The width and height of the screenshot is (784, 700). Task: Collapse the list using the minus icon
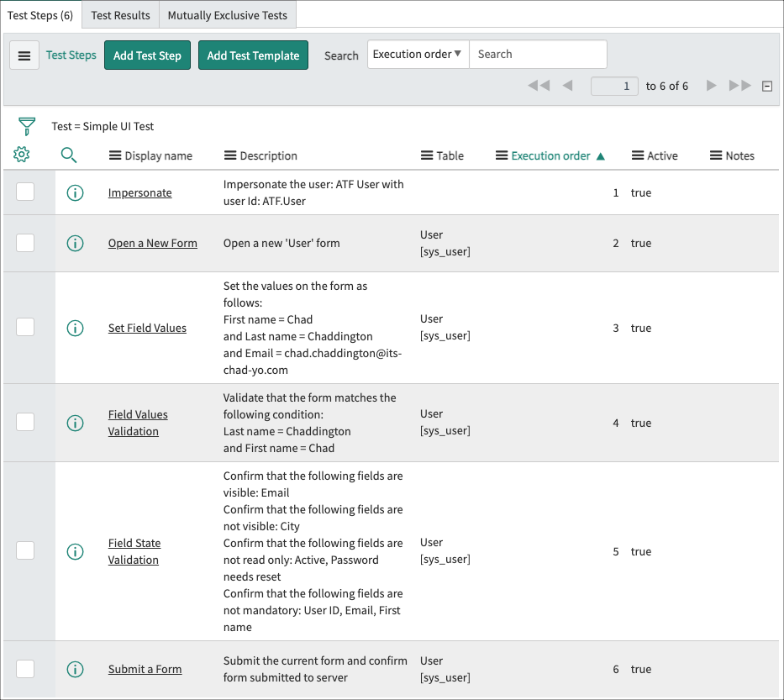(x=767, y=85)
